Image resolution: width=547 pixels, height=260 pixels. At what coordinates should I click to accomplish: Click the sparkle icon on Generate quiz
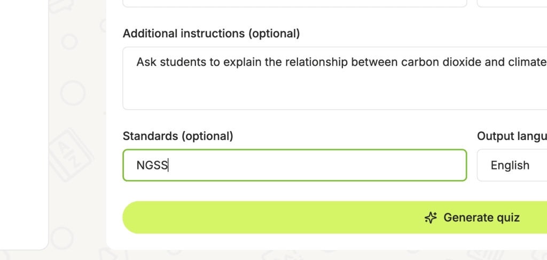click(x=431, y=217)
